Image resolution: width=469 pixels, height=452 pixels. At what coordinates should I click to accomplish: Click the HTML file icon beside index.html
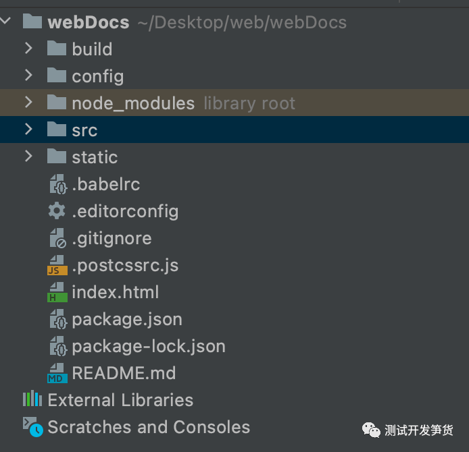point(57,292)
